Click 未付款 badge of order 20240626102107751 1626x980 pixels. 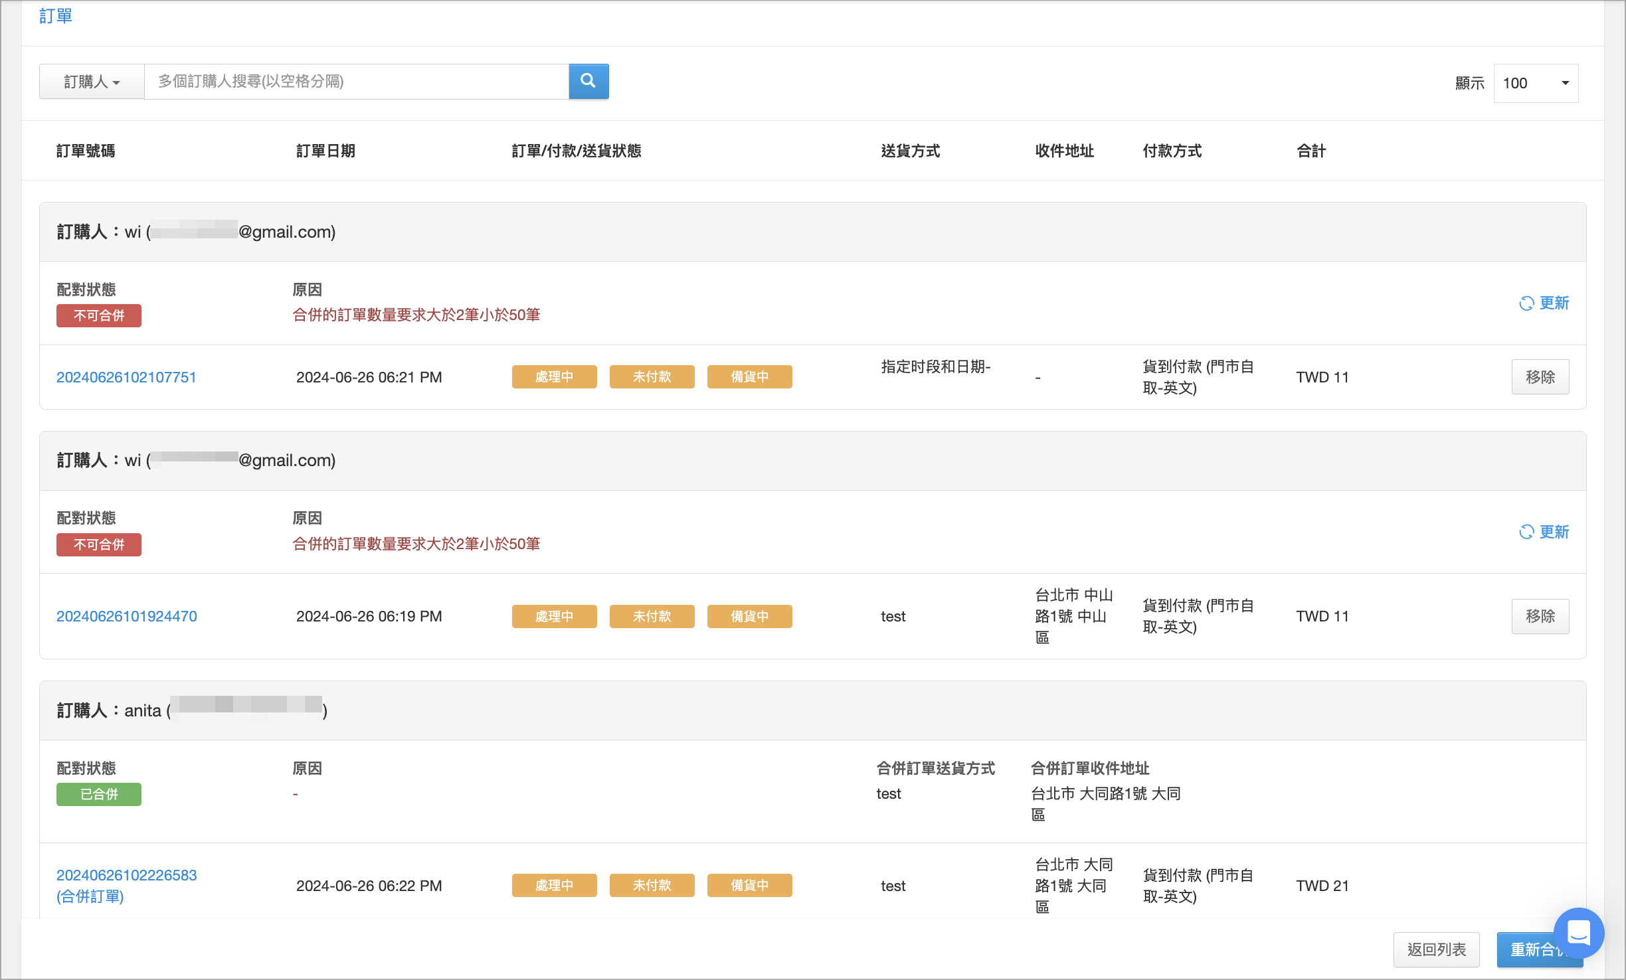coord(652,377)
